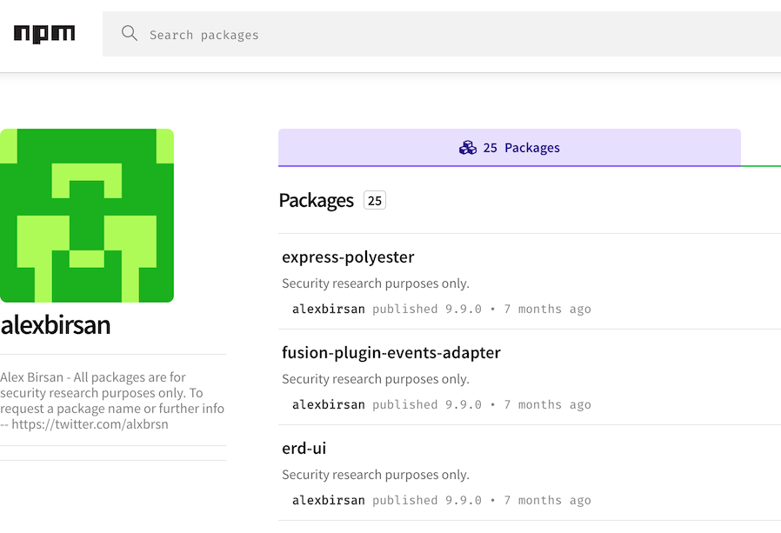This screenshot has height=533, width=781.
Task: Click the 25 count badge beside Packages
Action: click(x=375, y=200)
